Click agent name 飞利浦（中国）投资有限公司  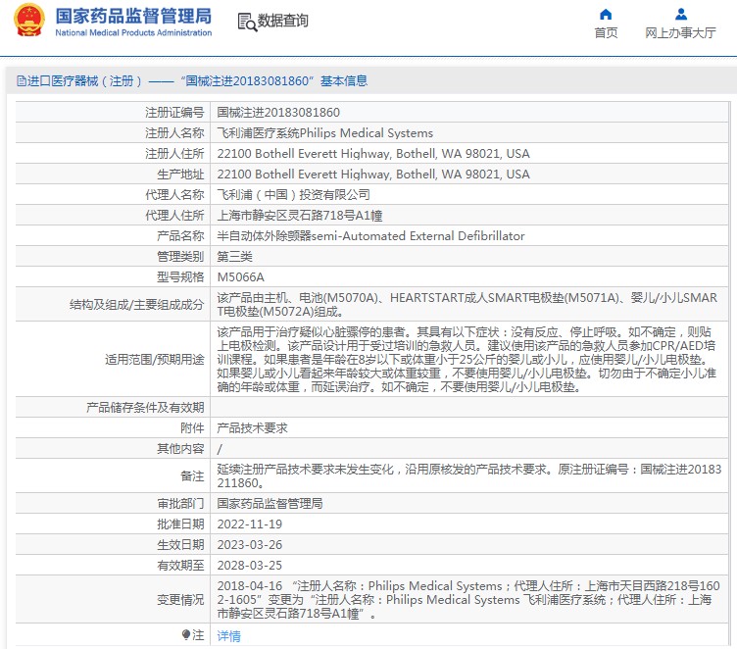[x=293, y=195]
